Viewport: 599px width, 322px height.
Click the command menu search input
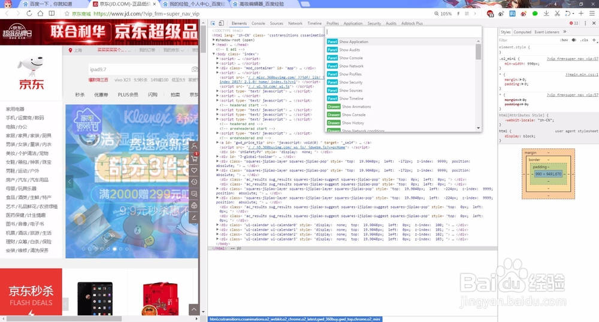click(403, 32)
